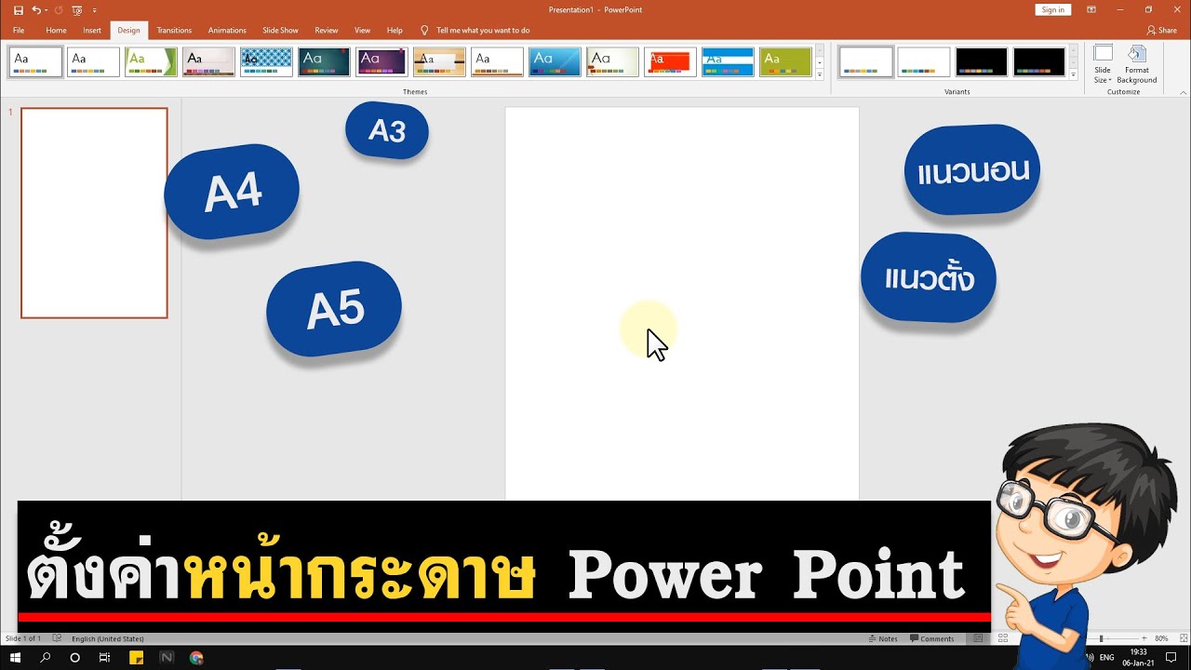Open the Undo history dropdown arrow
The image size is (1191, 670).
(x=45, y=10)
